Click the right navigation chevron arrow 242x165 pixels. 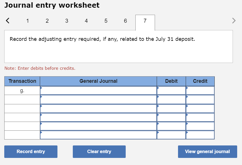pyautogui.click(x=234, y=20)
